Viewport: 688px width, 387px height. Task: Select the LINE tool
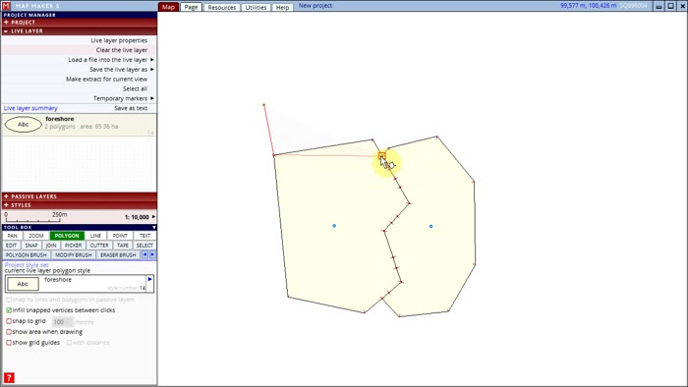click(95, 236)
